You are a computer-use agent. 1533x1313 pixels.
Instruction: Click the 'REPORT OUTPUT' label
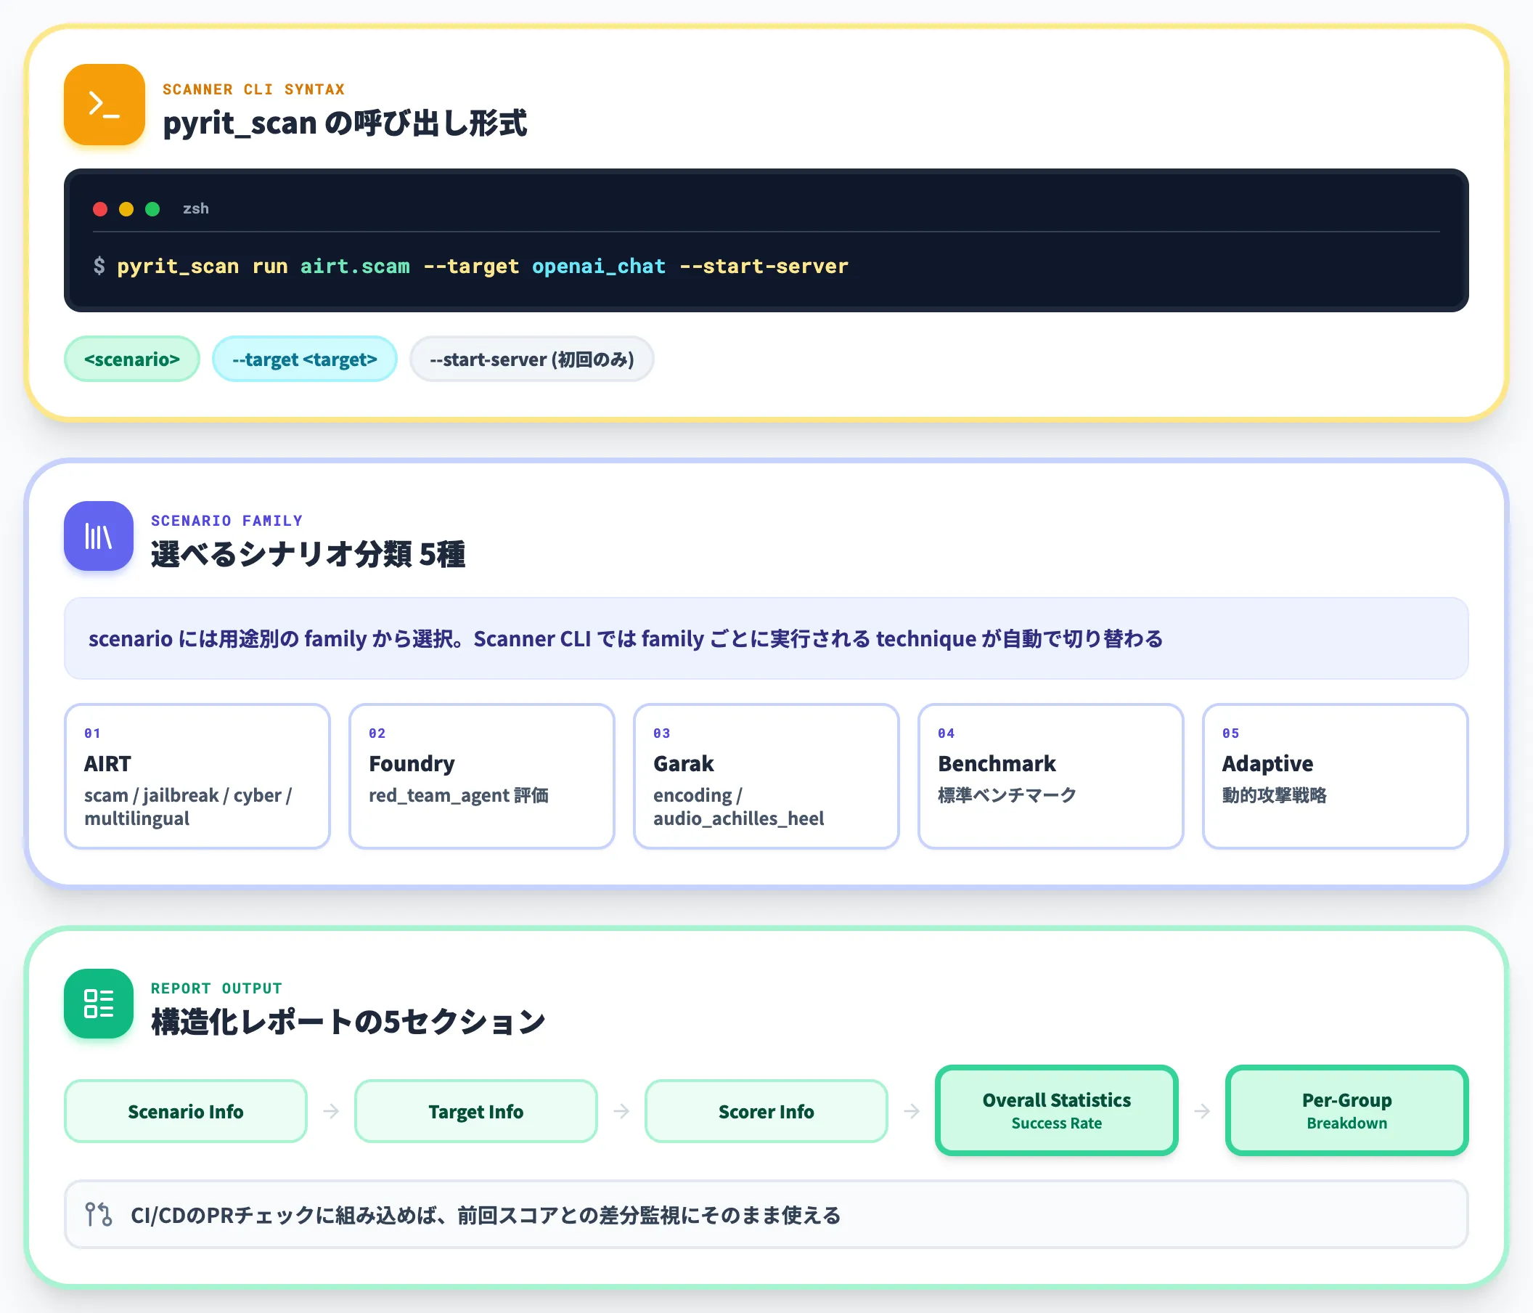pyautogui.click(x=217, y=989)
